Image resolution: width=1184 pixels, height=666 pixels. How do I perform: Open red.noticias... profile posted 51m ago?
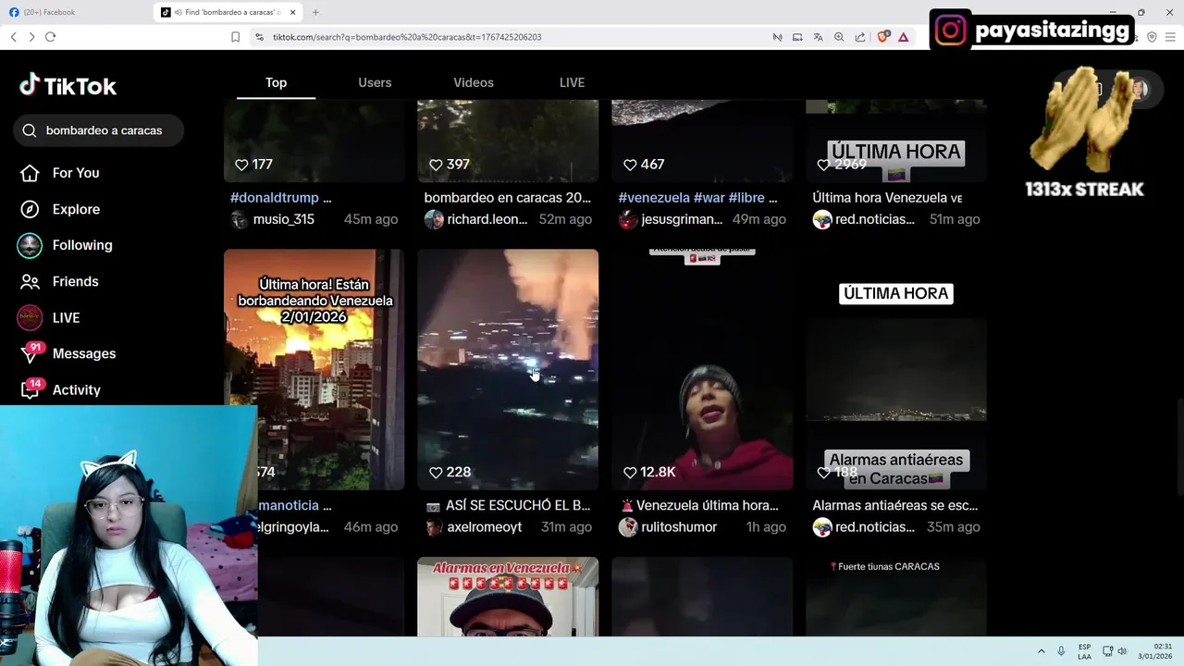(x=864, y=219)
